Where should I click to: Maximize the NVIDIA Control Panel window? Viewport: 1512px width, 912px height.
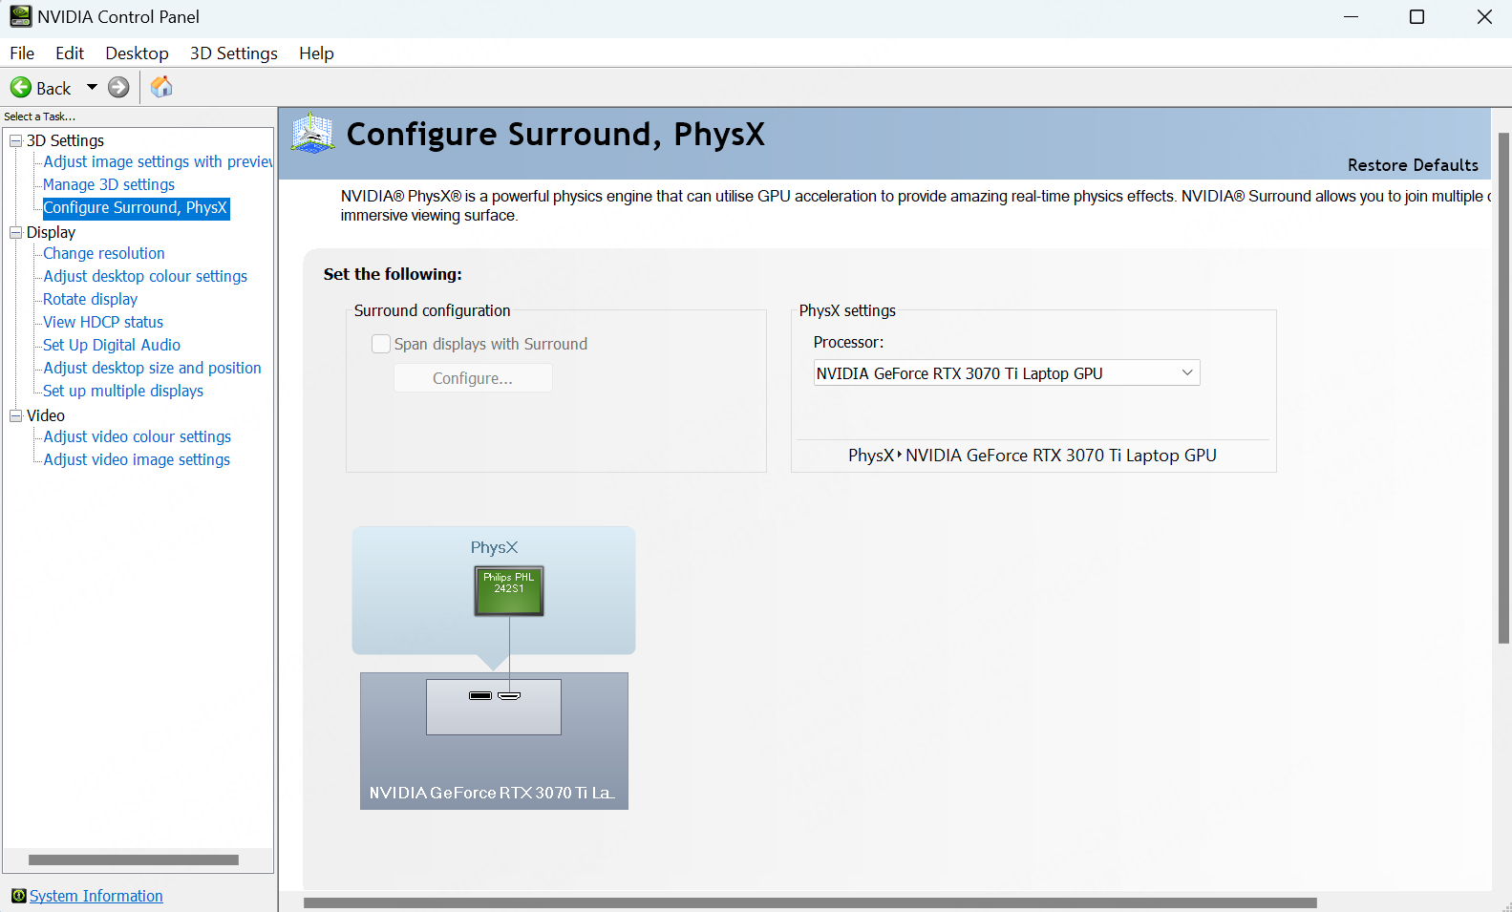1417,17
